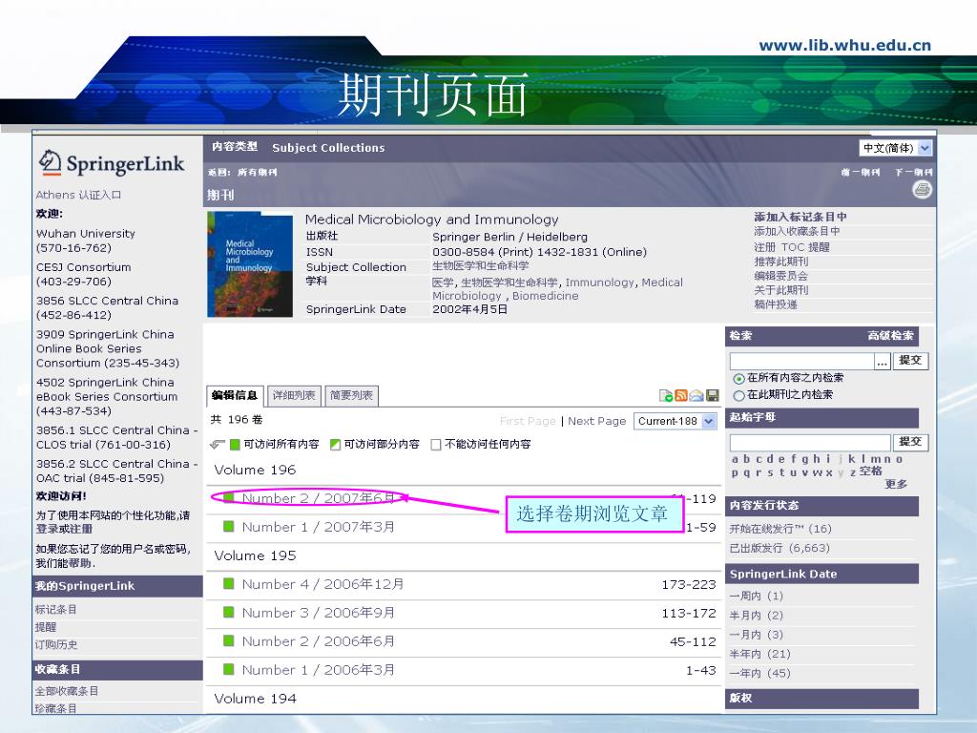Click 订购历史 link
This screenshot has height=733, width=977.
(56, 644)
